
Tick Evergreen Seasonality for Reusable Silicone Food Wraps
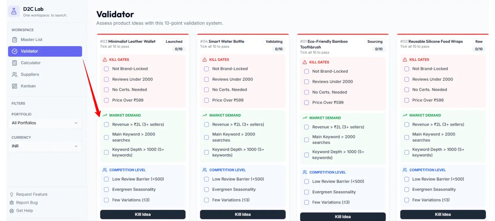[407, 190]
